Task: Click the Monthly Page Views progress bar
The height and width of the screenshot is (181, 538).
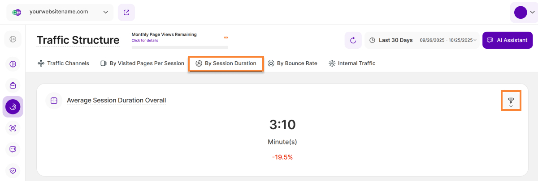Action: coord(179,46)
